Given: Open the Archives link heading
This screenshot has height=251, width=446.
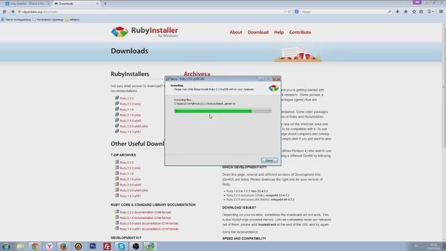Looking at the screenshot, I should (x=197, y=74).
